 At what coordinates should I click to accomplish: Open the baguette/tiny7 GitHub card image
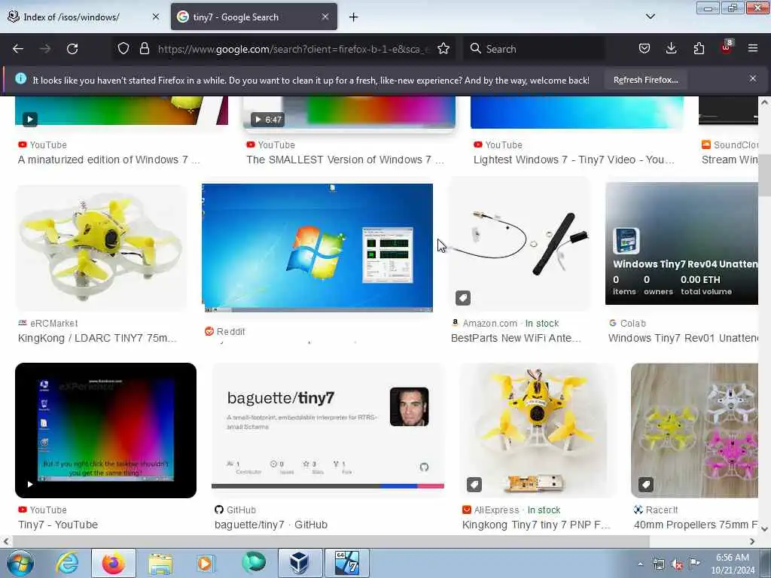[x=328, y=427]
